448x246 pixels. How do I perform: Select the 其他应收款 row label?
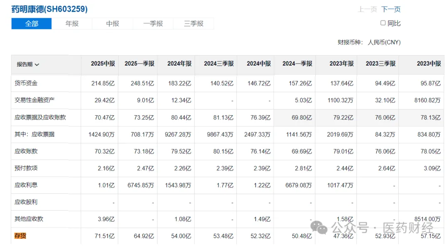coord(29,219)
